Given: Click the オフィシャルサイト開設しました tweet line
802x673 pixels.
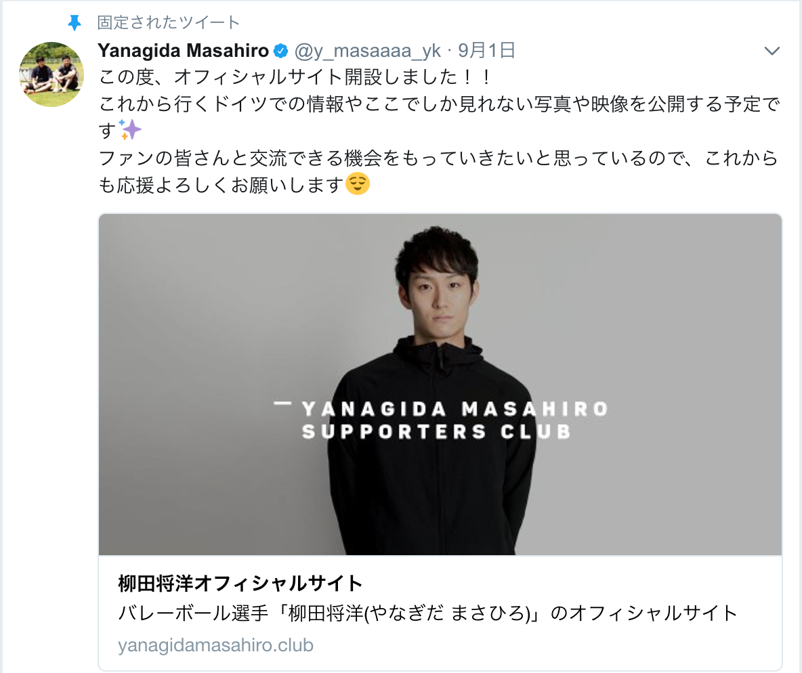Looking at the screenshot, I should click(295, 77).
